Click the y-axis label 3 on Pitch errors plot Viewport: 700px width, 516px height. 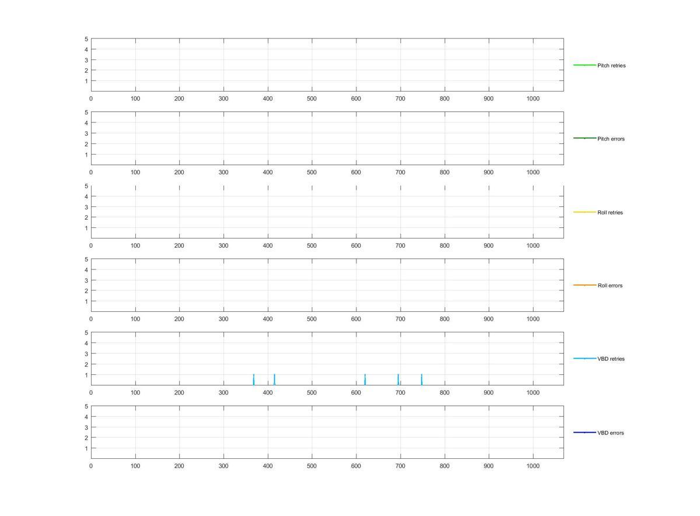[x=86, y=134]
